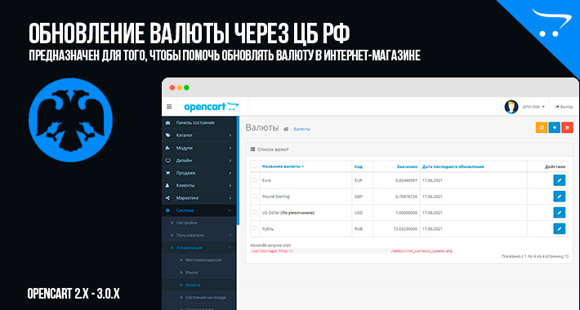The image size is (580, 310).
Task: Expand the Маркетинг chevron arrow
Action: click(x=230, y=198)
